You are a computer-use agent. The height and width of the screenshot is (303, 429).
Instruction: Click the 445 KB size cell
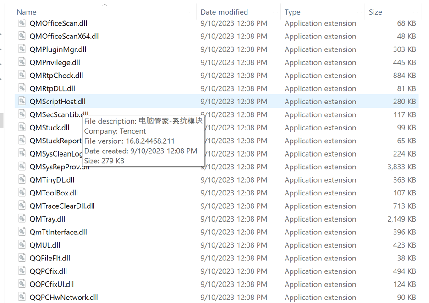coord(404,63)
